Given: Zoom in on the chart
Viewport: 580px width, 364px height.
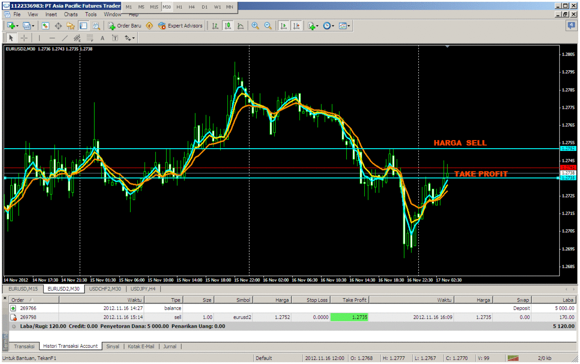Looking at the screenshot, I should point(256,26).
